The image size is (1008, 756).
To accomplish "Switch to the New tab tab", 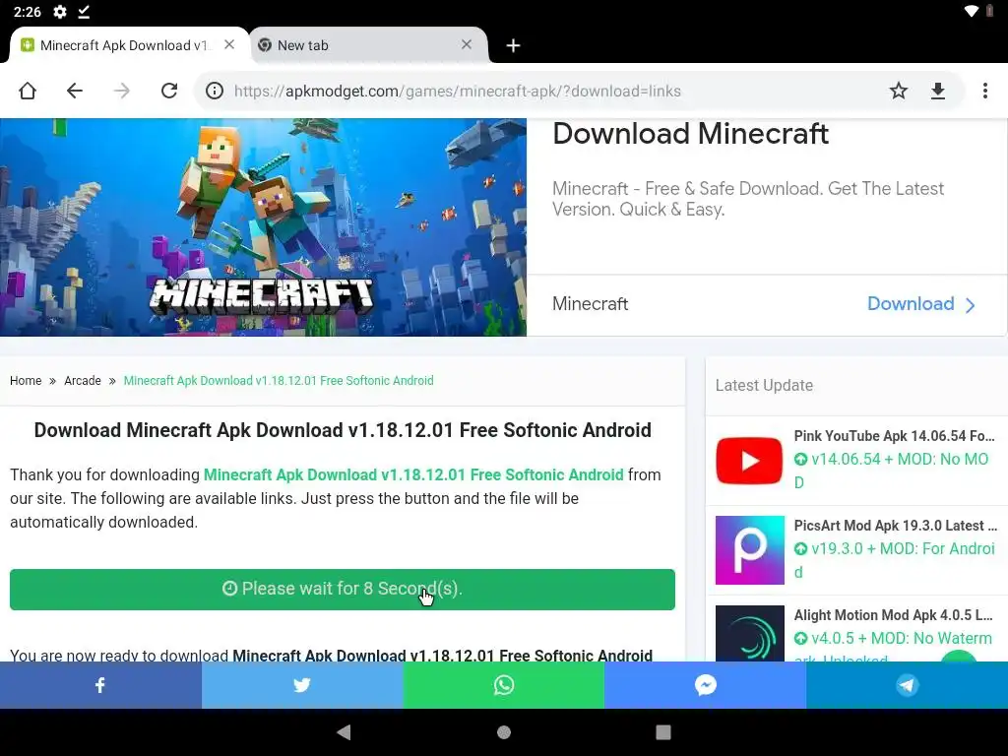I will (368, 45).
